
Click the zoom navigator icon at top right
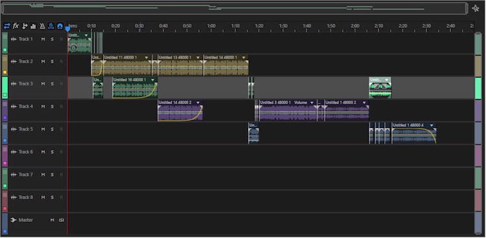(476, 8)
